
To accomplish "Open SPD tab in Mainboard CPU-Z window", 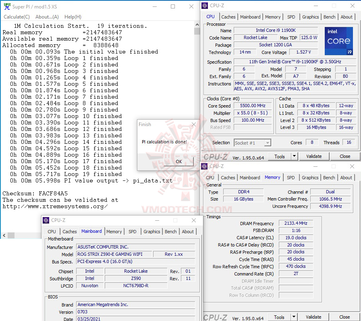I will click(x=132, y=232).
